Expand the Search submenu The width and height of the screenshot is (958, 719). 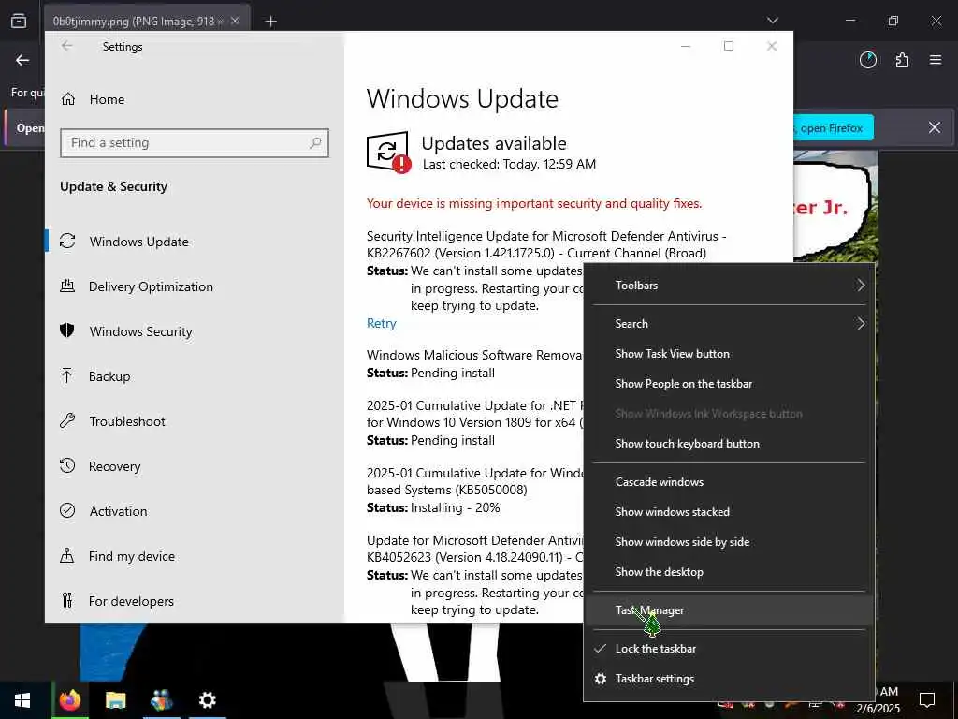[x=729, y=323]
